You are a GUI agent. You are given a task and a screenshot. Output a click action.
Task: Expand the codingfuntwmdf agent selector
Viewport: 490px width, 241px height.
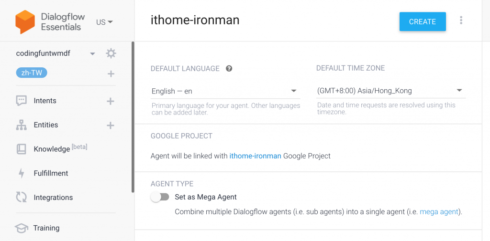tap(92, 53)
